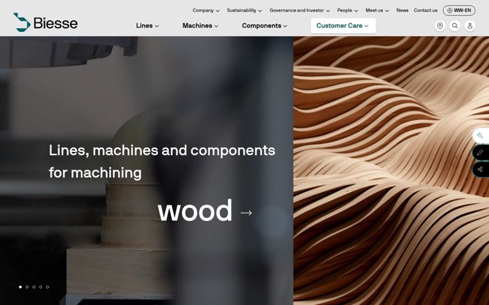Viewport: 489px width, 305px height.
Task: Go to the News page
Action: coord(402,10)
